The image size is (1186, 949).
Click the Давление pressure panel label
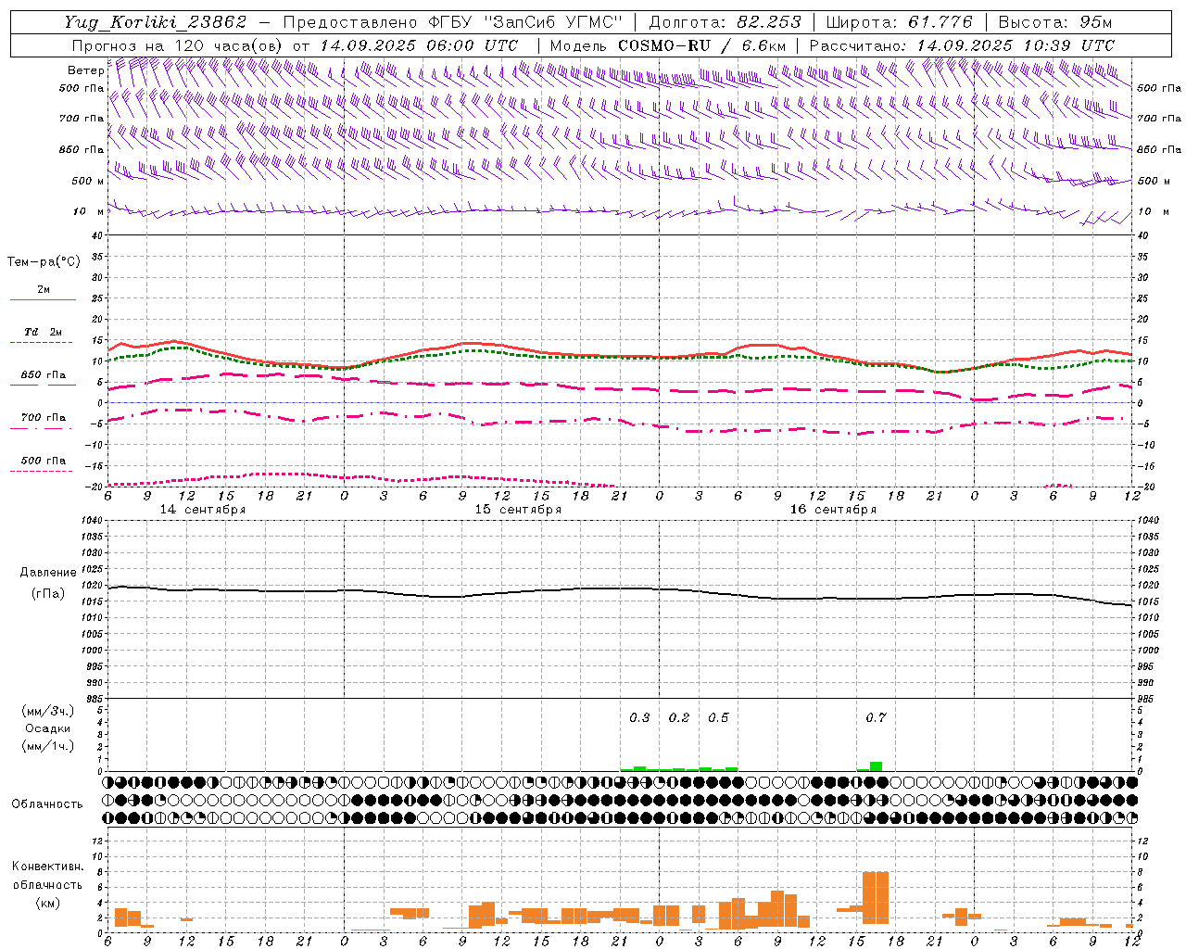pyautogui.click(x=48, y=573)
